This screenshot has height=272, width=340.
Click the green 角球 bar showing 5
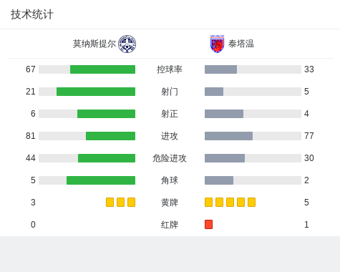point(101,180)
